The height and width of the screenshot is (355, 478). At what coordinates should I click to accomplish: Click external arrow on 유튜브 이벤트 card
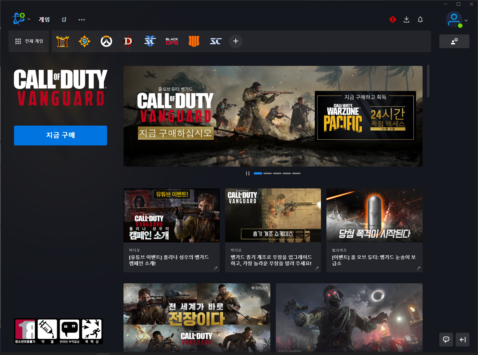(216, 268)
